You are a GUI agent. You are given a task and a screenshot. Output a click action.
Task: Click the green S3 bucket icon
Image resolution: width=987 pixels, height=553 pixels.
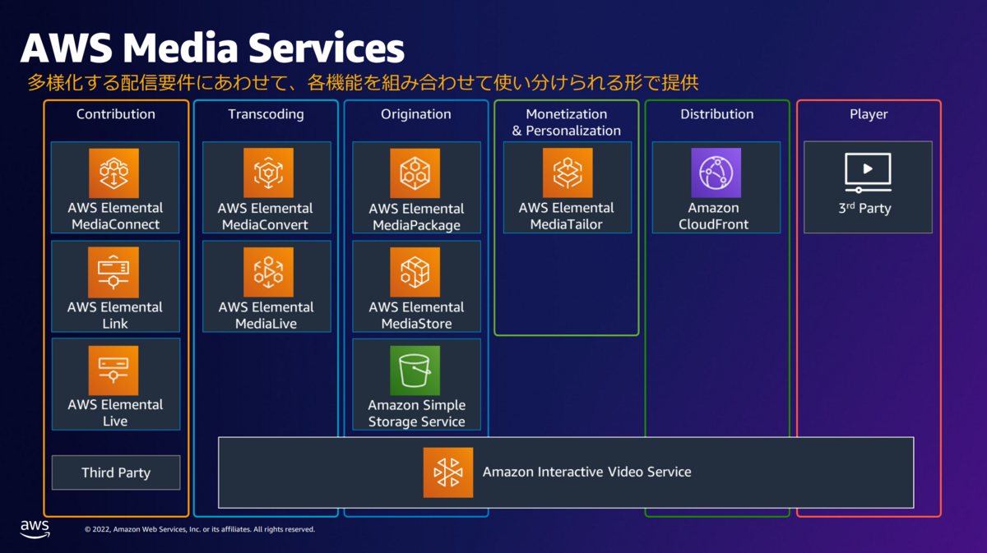point(415,371)
